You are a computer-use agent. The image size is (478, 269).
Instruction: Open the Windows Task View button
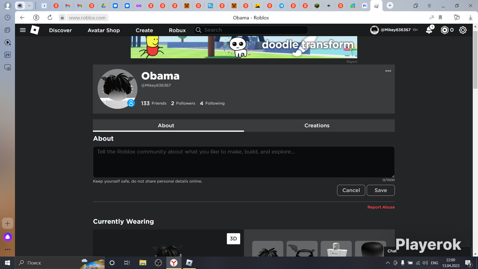click(x=127, y=263)
